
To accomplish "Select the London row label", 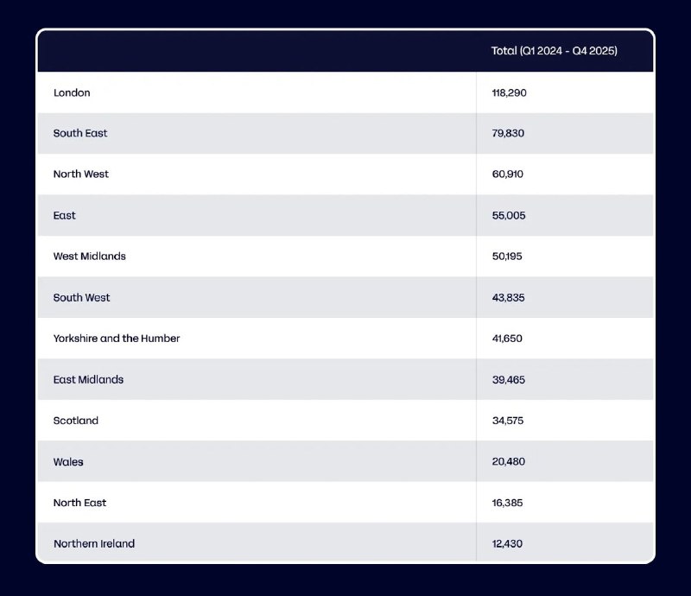I will pyautogui.click(x=72, y=92).
